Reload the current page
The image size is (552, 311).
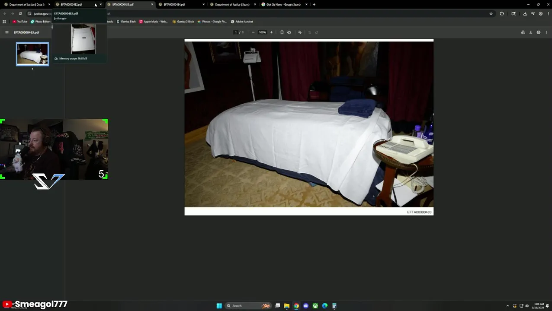pos(20,14)
